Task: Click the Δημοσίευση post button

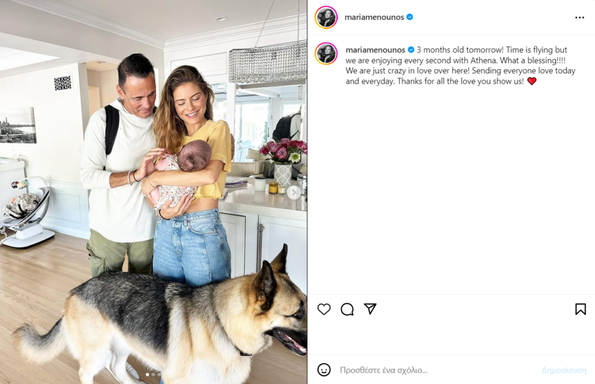Action: [564, 370]
